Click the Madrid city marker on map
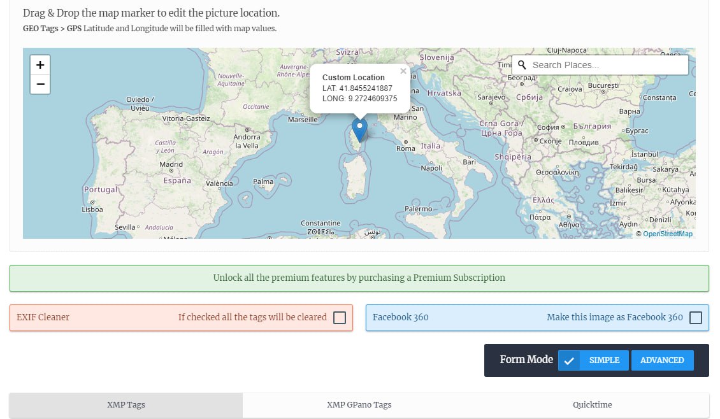The image size is (720, 419). 171,171
